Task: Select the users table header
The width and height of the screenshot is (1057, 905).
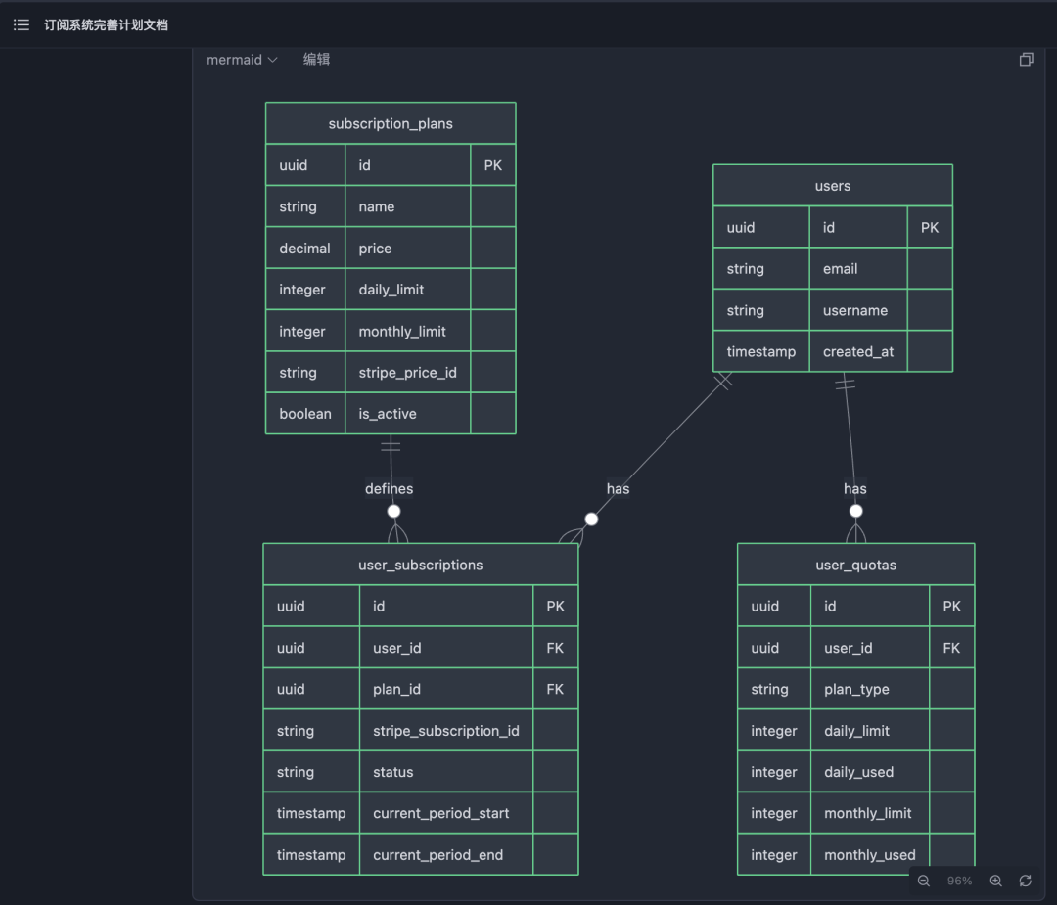Action: pyautogui.click(x=833, y=186)
